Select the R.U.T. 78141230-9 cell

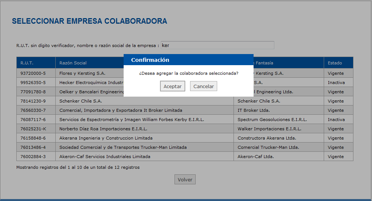[33, 101]
